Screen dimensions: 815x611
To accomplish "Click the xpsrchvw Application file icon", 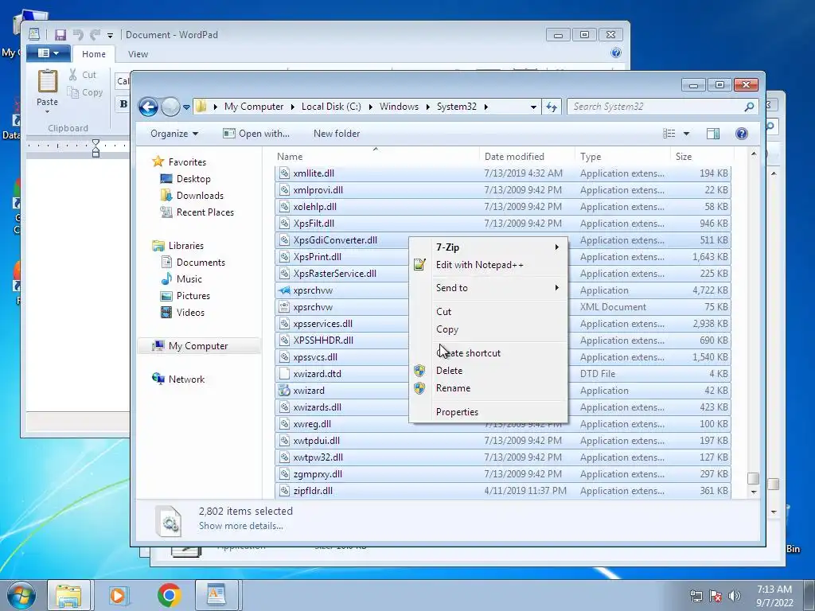I will tap(284, 290).
